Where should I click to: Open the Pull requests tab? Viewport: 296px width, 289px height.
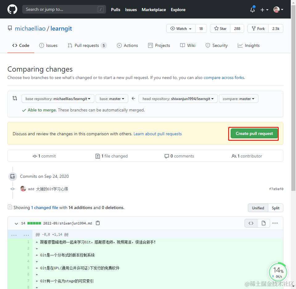(x=87, y=46)
